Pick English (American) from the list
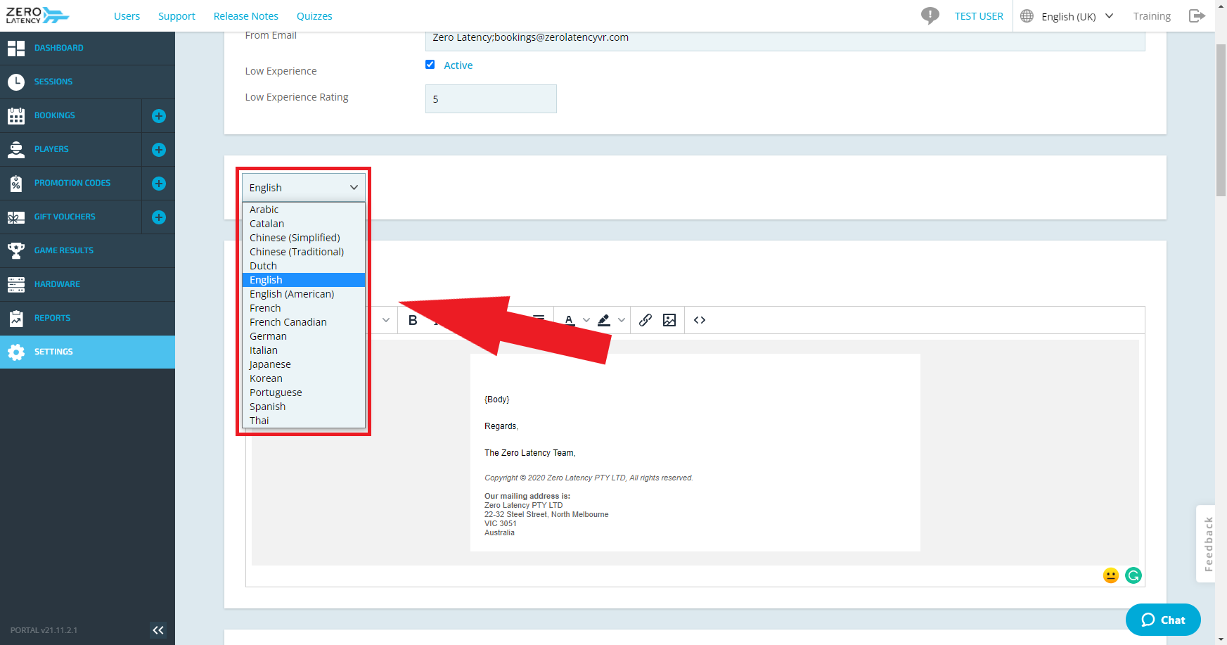The width and height of the screenshot is (1227, 645). pyautogui.click(x=304, y=294)
